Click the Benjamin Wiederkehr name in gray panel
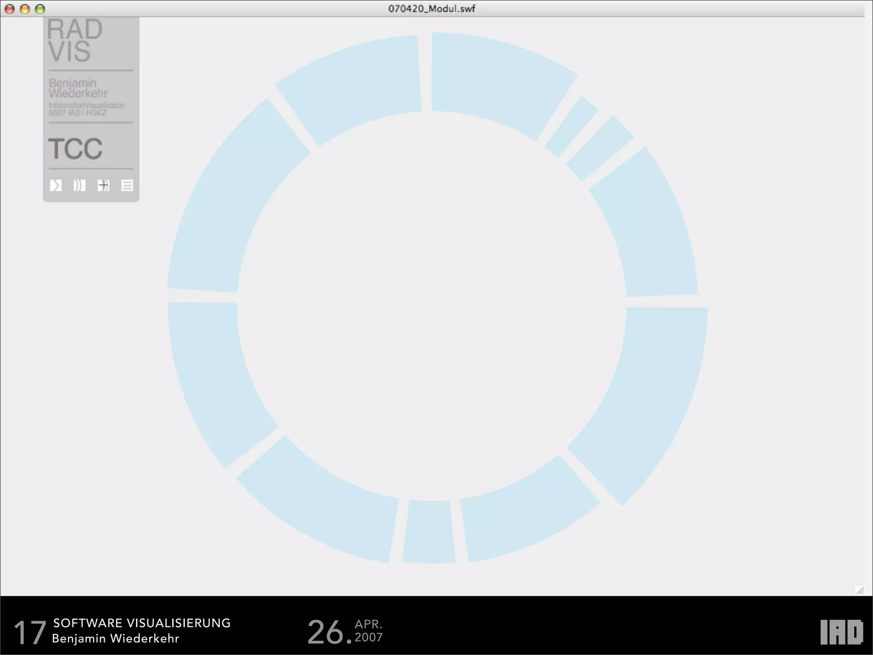This screenshot has width=873, height=655. point(78,88)
